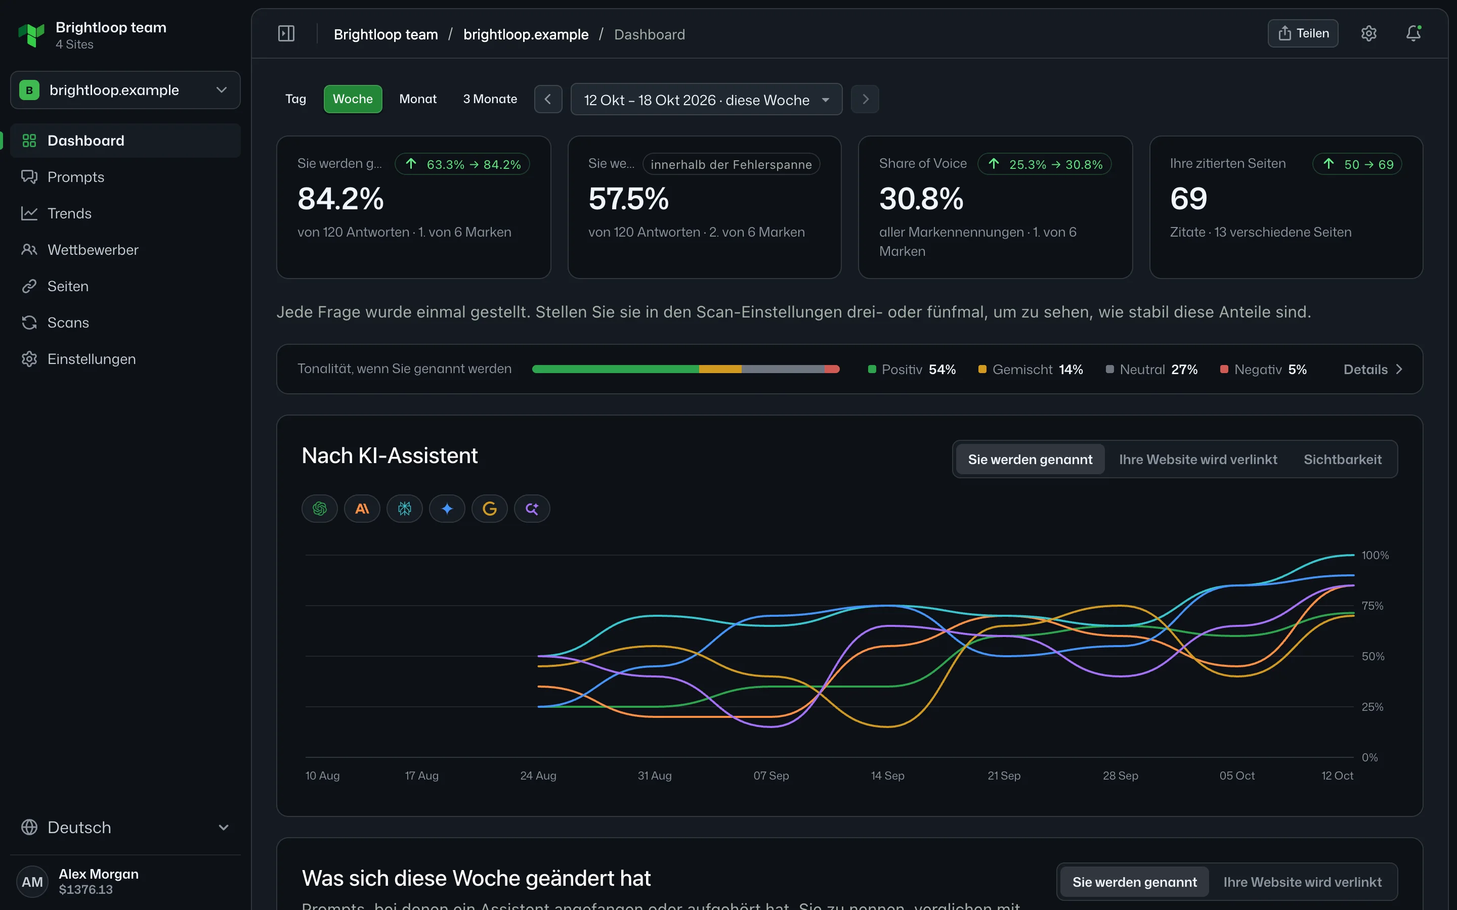The width and height of the screenshot is (1457, 910).
Task: Open settings via the header gear icon
Action: tap(1368, 33)
